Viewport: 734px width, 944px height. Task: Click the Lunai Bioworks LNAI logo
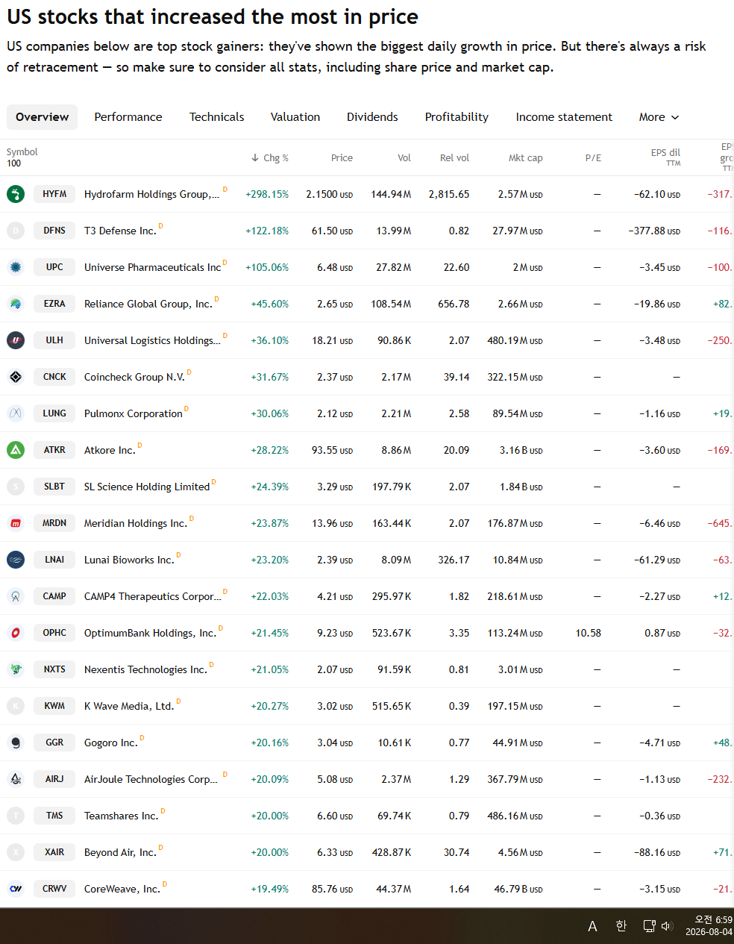click(x=16, y=560)
